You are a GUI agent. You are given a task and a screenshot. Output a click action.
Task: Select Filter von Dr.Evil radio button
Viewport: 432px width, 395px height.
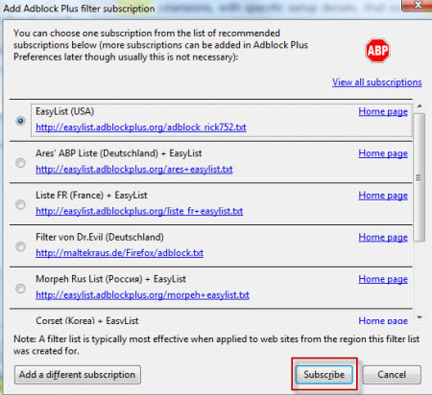click(x=21, y=246)
